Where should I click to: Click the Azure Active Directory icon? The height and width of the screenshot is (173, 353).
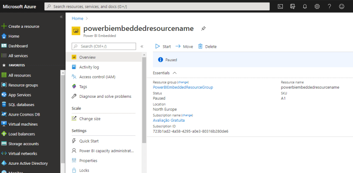pos(4,163)
